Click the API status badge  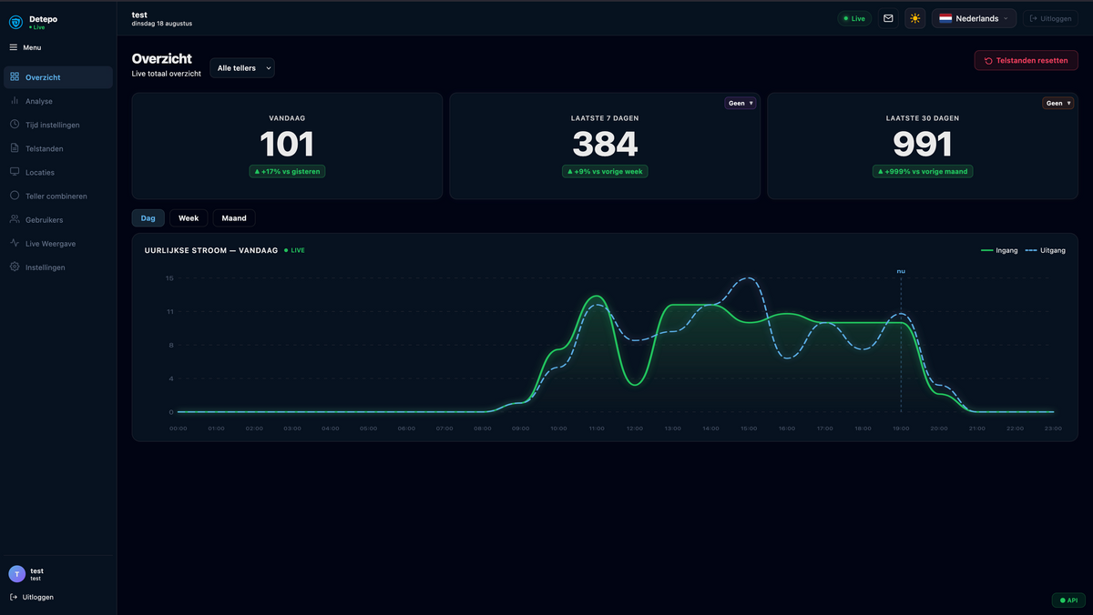coord(1068,600)
